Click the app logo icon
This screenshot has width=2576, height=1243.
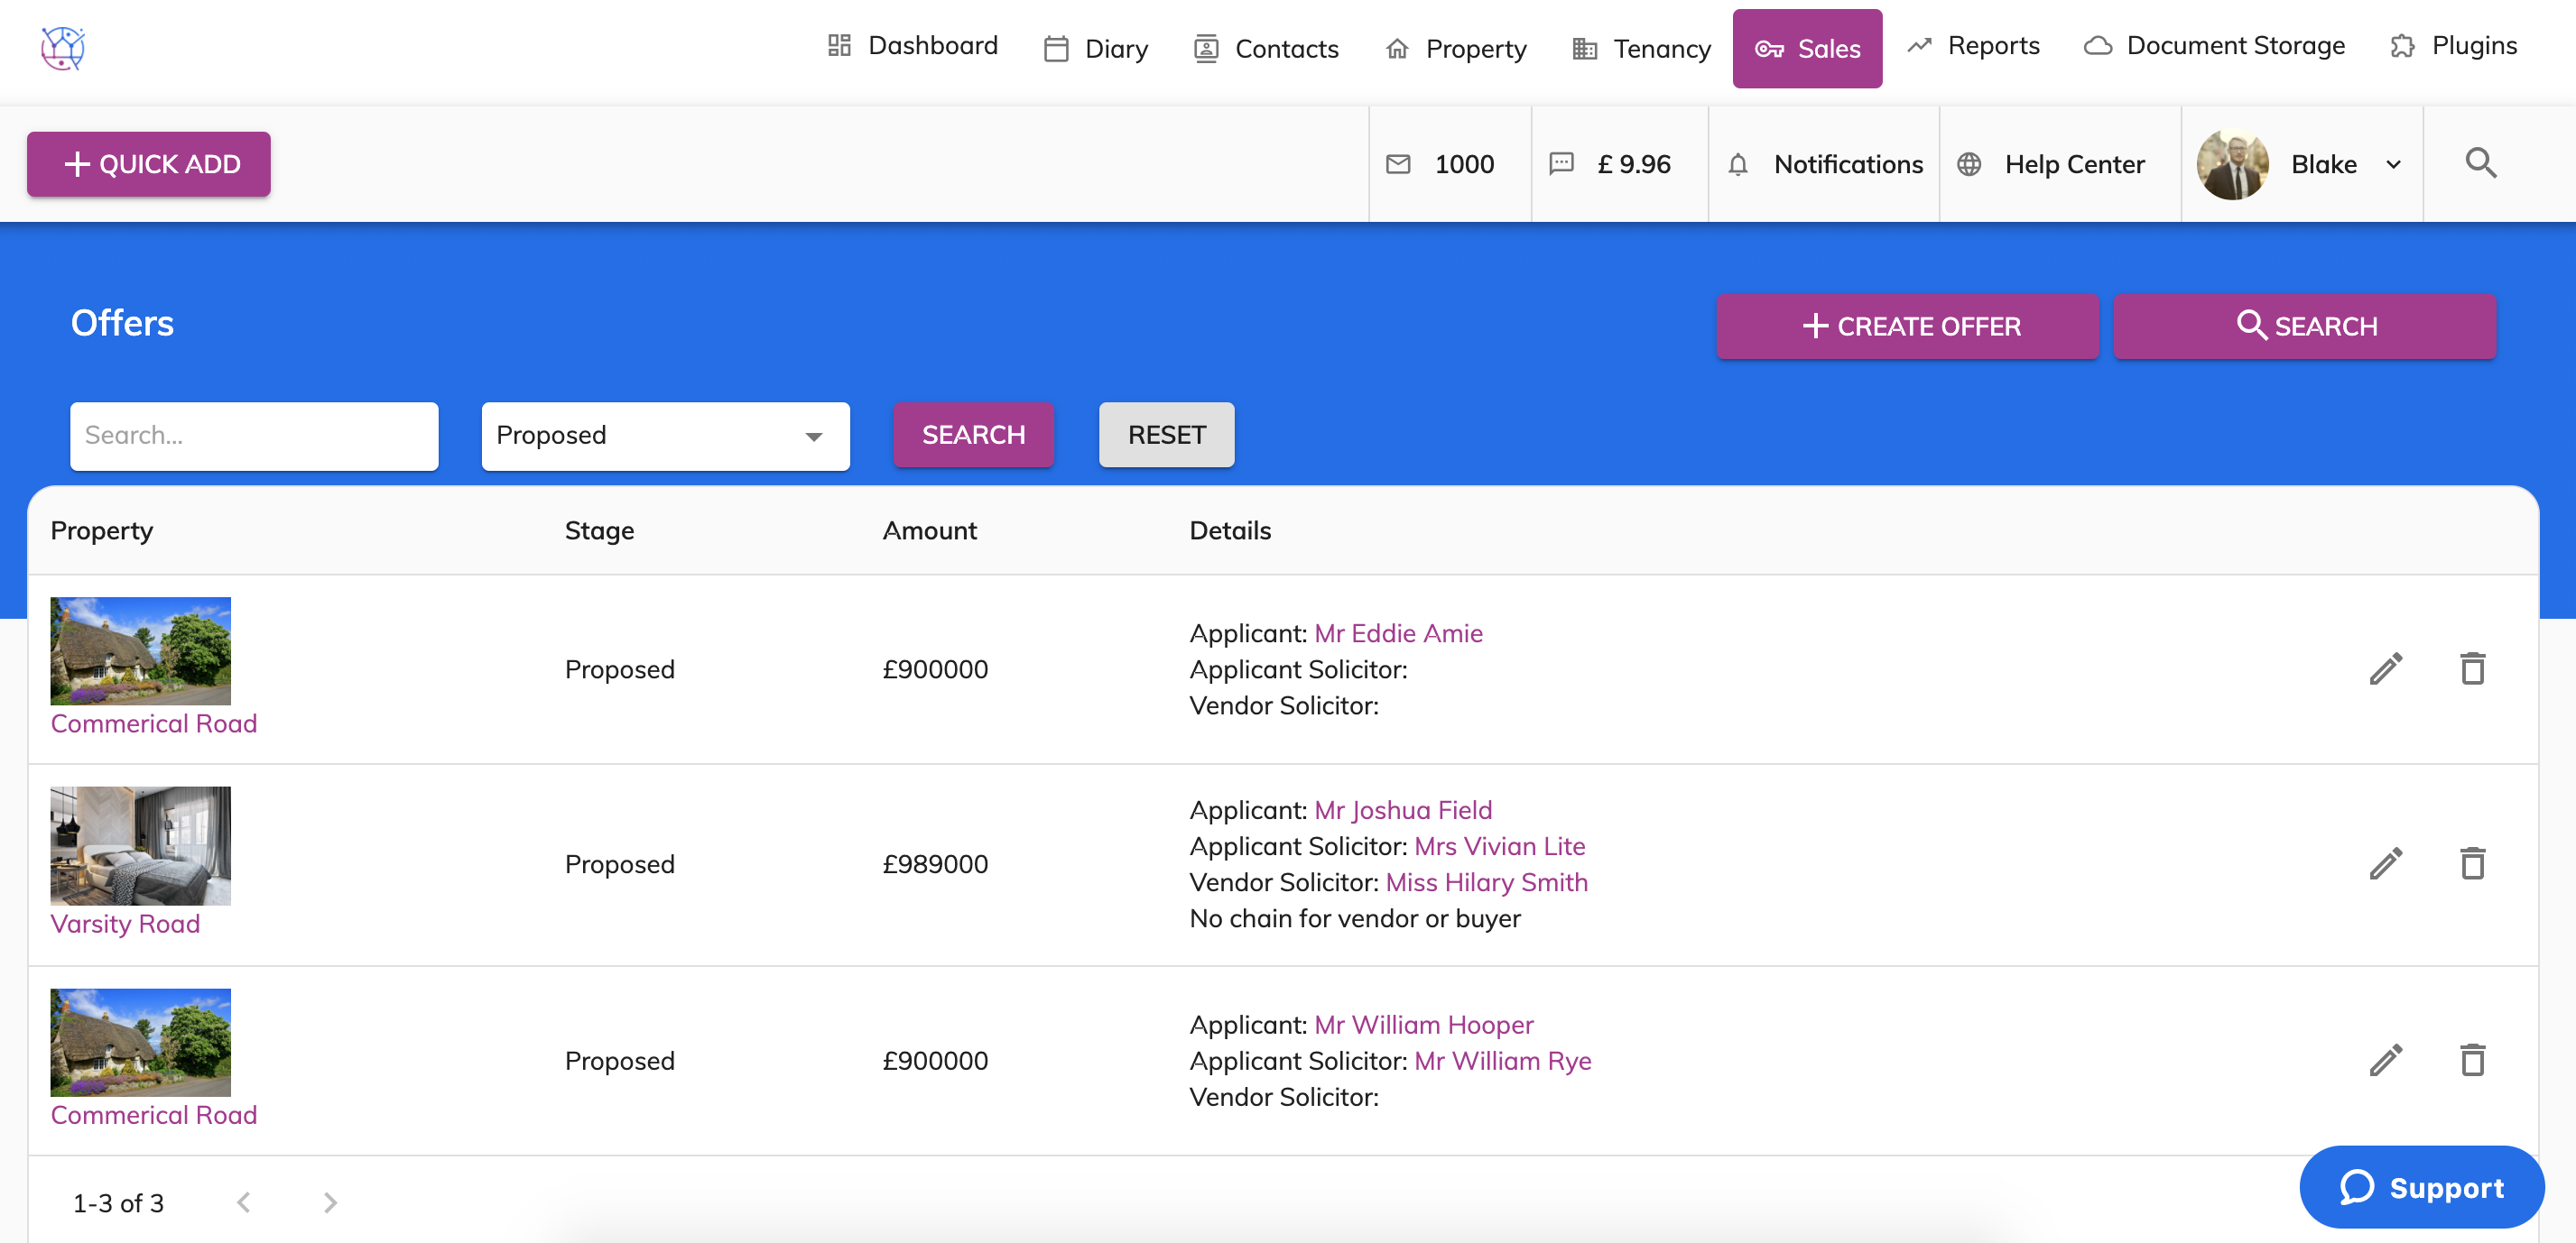(63, 48)
